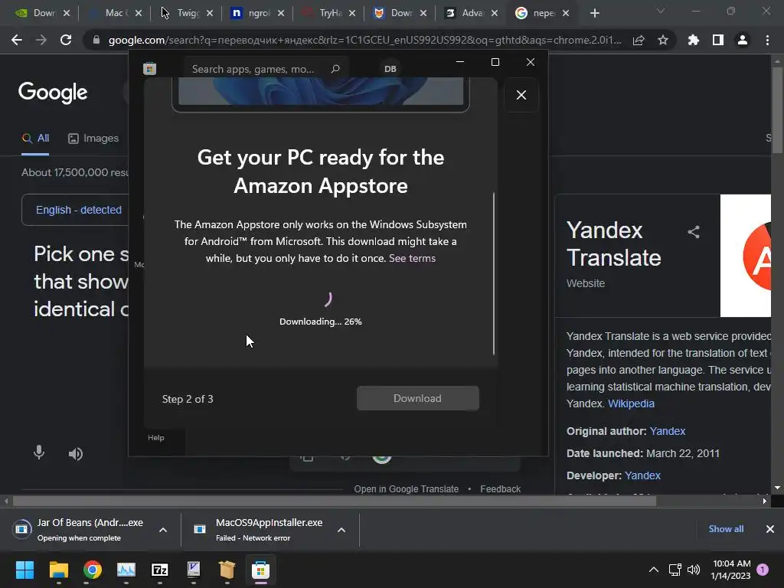Click the share page icon in address bar
Viewport: 784px width, 588px height.
pos(639,40)
